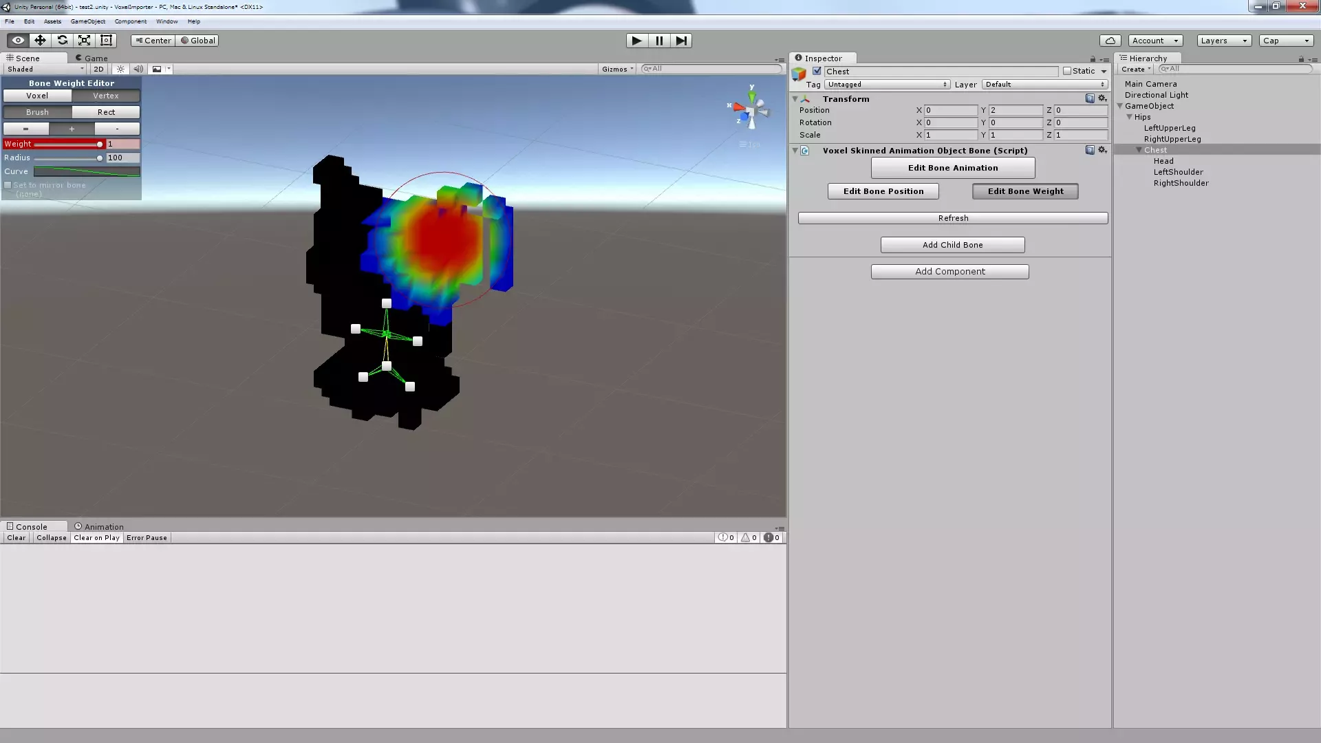Open the Tag Untagged dropdown
The width and height of the screenshot is (1321, 743).
pyautogui.click(x=887, y=84)
